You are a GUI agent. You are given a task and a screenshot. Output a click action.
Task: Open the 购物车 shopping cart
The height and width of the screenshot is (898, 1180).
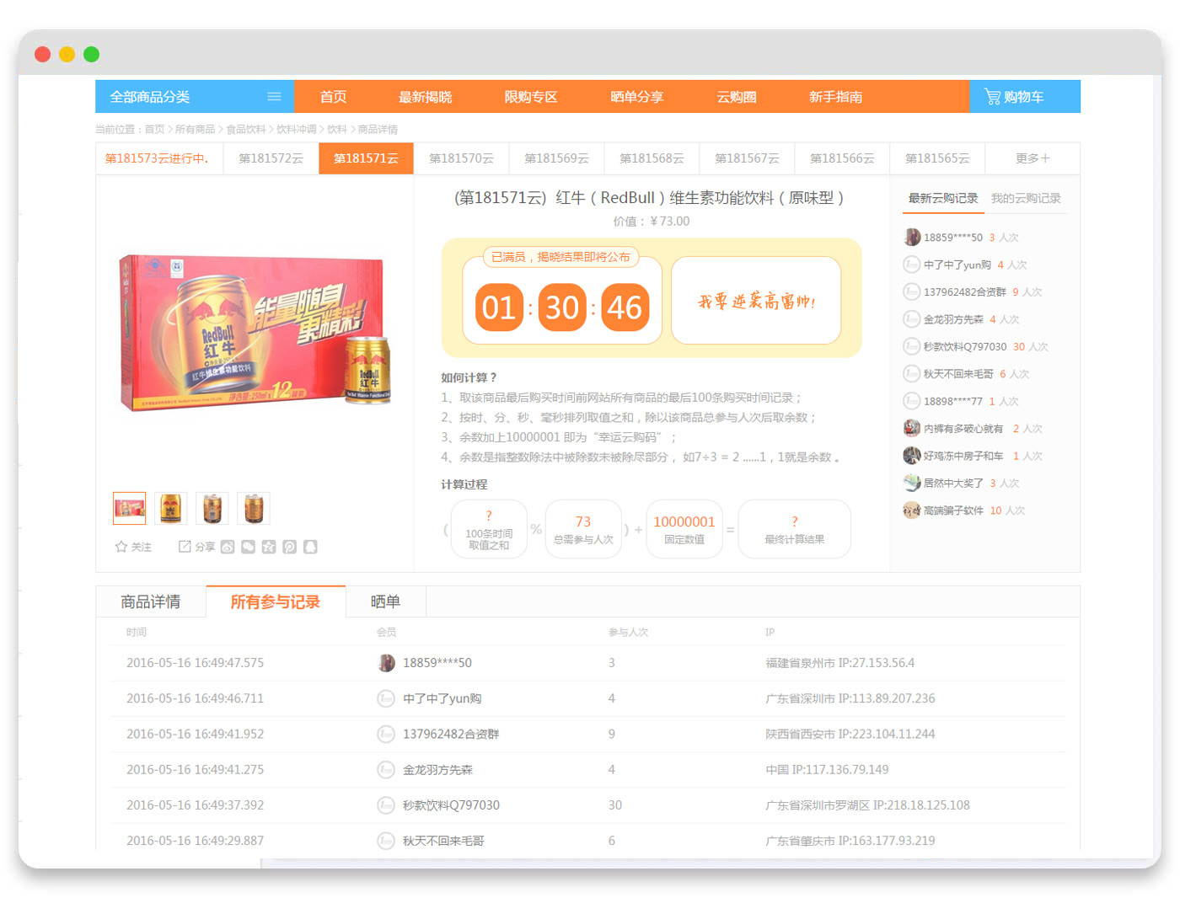(1024, 97)
